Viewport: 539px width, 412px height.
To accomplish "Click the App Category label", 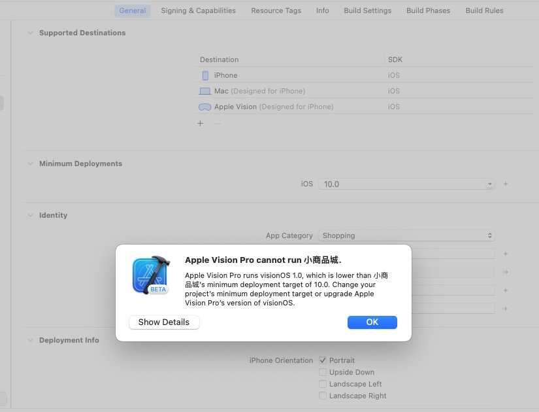I will click(x=289, y=236).
